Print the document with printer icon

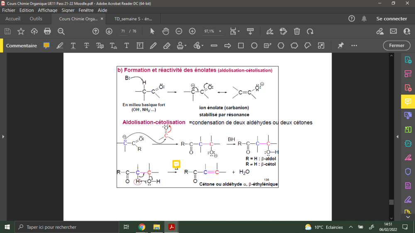coord(47,31)
